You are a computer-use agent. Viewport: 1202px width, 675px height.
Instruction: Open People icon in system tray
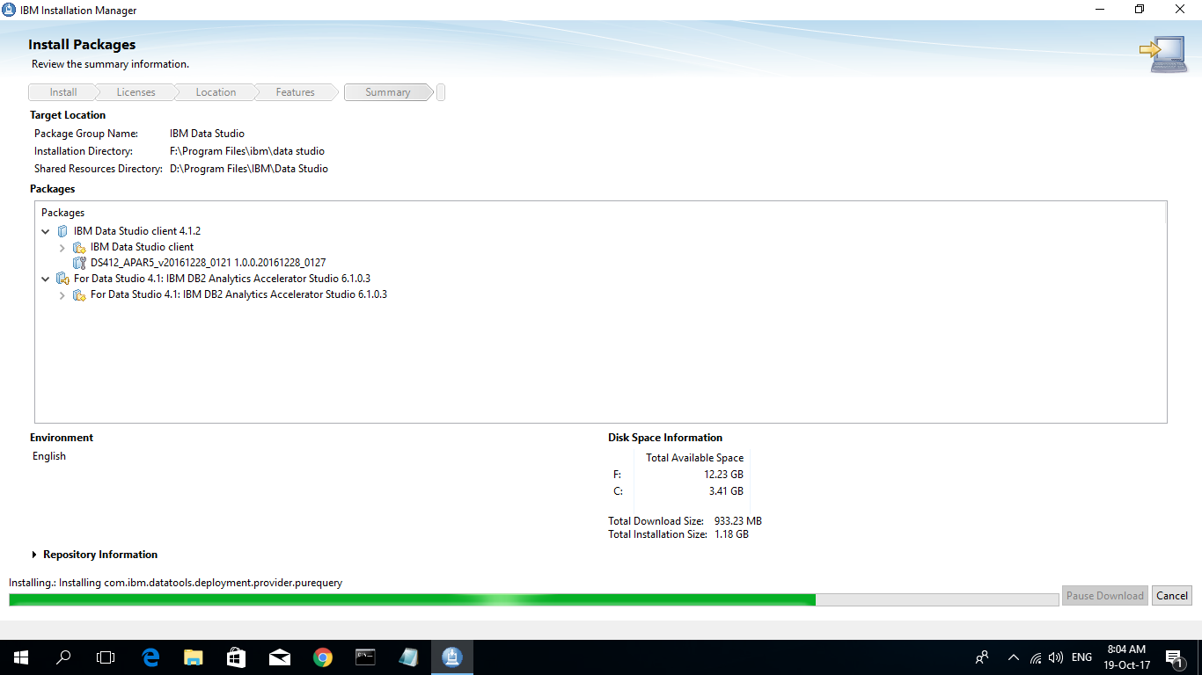coord(982,657)
